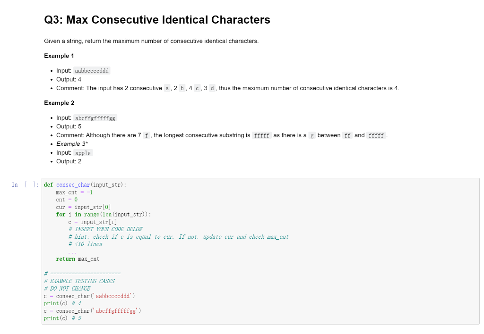The height and width of the screenshot is (334, 484).
Task: Click the 'max_cnt = -1' code line
Action: pos(74,192)
